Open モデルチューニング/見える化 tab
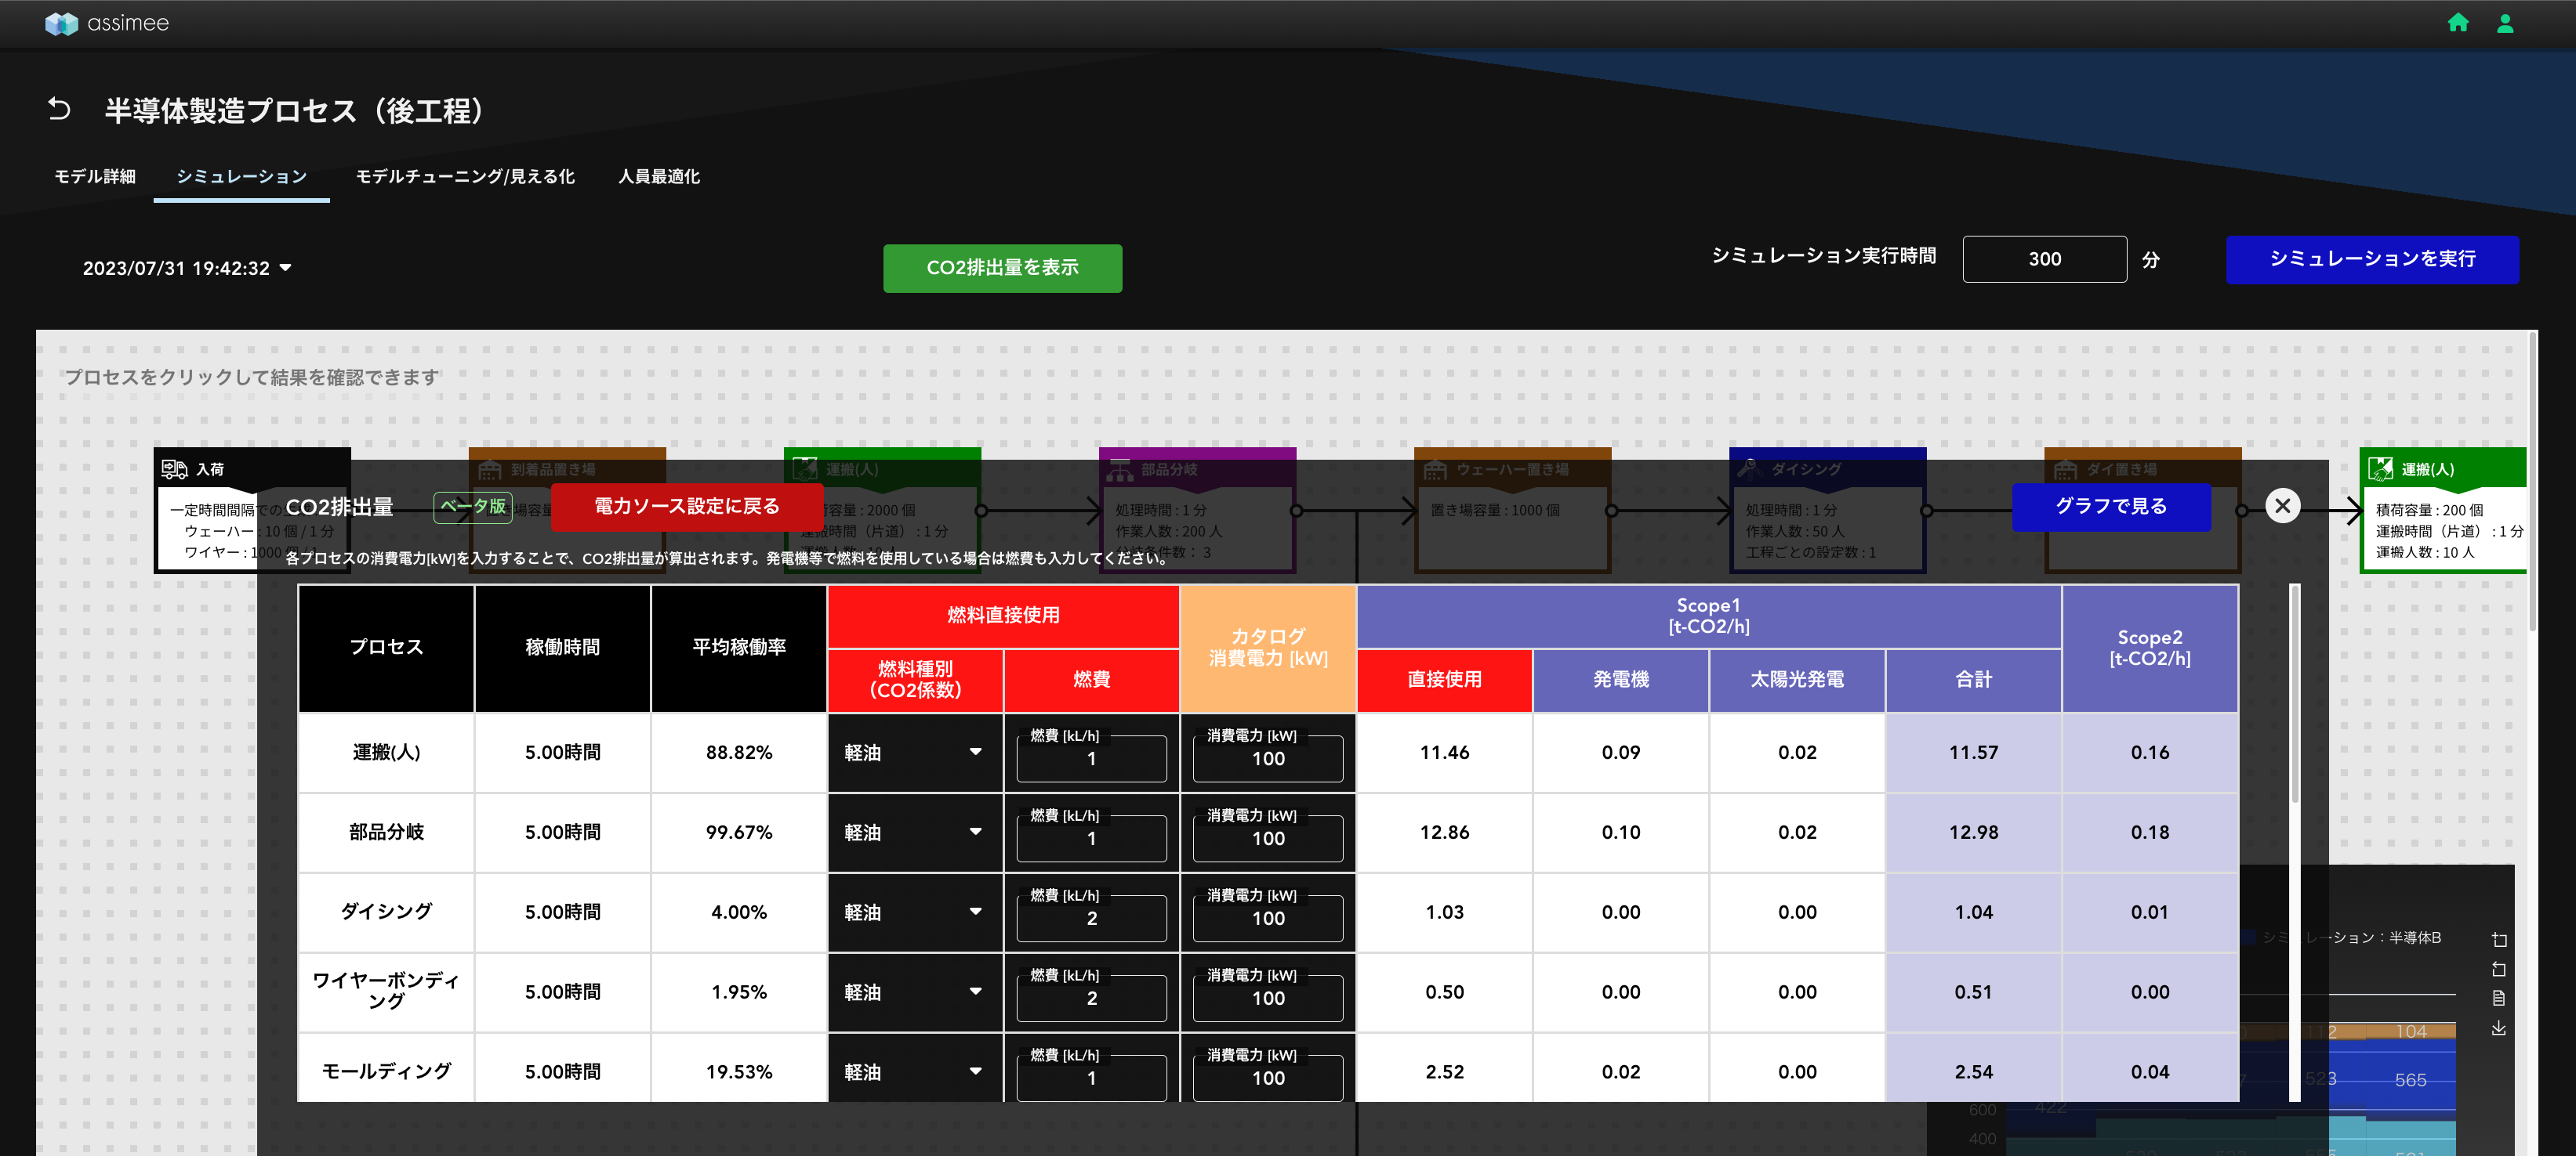The image size is (2576, 1156). pyautogui.click(x=465, y=177)
